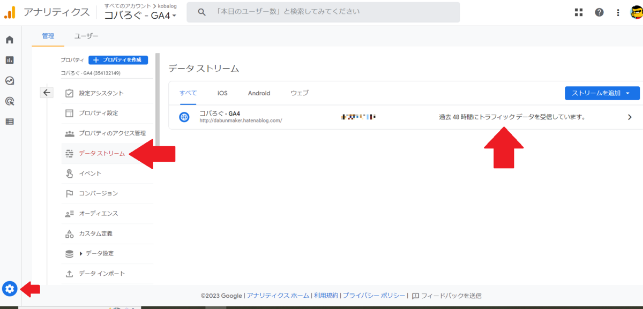Viewport: 643px width, 309px height.
Task: Open the プライバシー ポリシー footer link
Action: (x=374, y=296)
